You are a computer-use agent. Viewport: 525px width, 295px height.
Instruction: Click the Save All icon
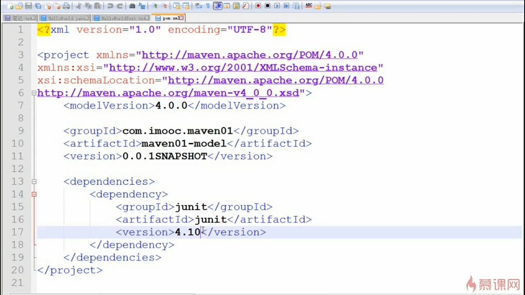[x=38, y=6]
